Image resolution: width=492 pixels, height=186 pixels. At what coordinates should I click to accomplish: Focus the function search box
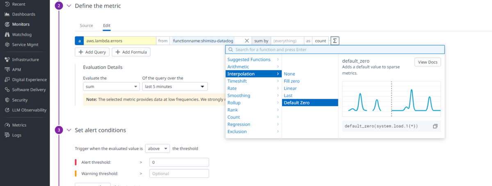pyautogui.click(x=335, y=50)
